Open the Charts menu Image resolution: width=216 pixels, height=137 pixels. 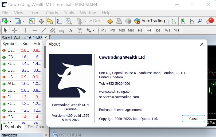coord(52,13)
